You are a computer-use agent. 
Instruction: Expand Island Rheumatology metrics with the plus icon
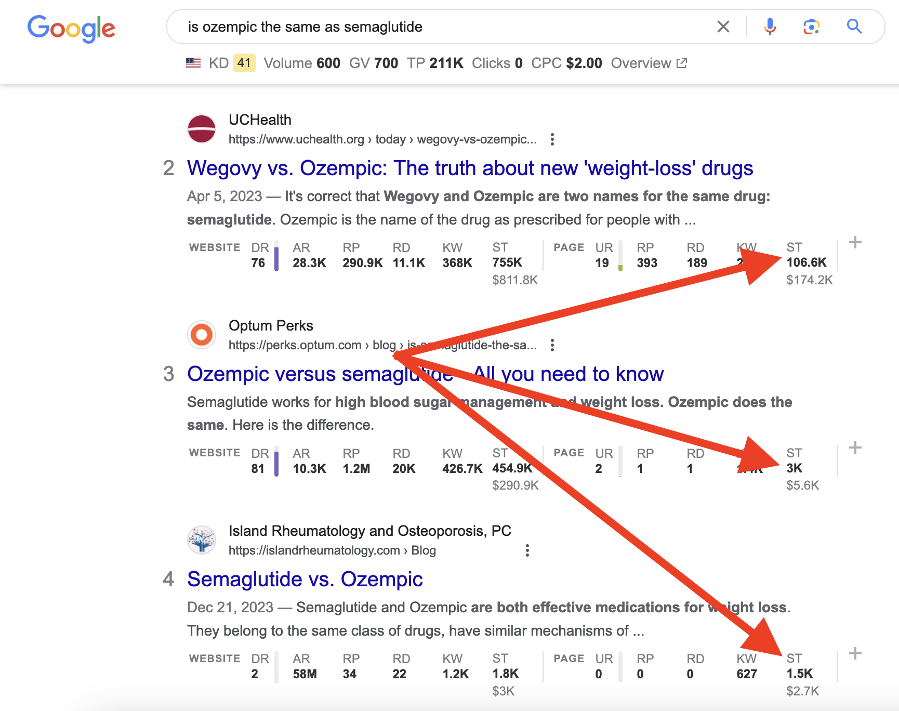[x=855, y=653]
